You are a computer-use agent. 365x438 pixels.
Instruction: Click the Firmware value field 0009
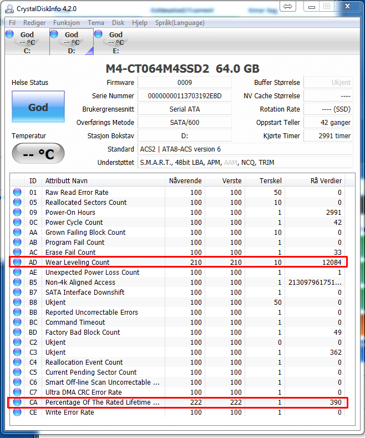click(x=185, y=82)
